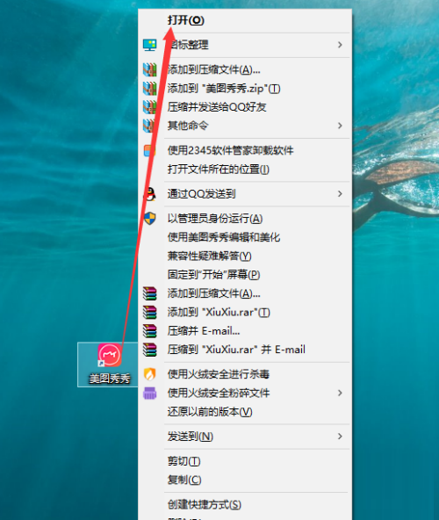Image resolution: width=439 pixels, height=520 pixels.
Task: Choose 以管理员身份运行(A)
Action: click(215, 219)
